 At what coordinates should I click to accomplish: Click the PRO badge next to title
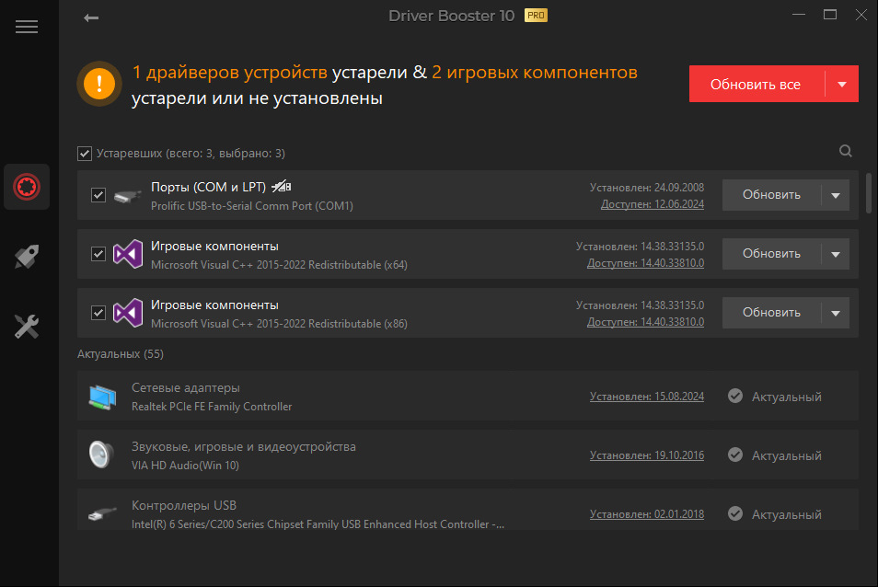[x=536, y=16]
